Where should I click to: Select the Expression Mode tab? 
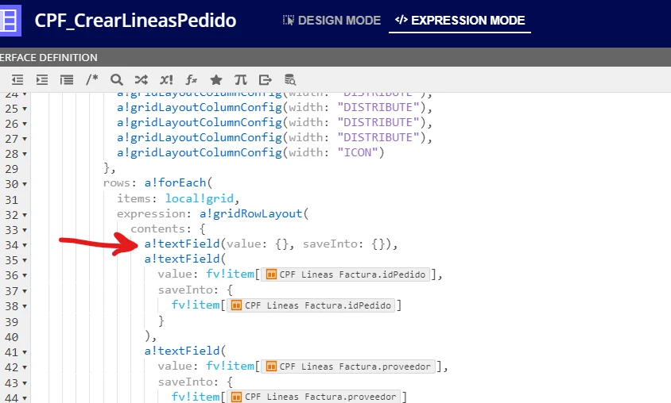[460, 20]
